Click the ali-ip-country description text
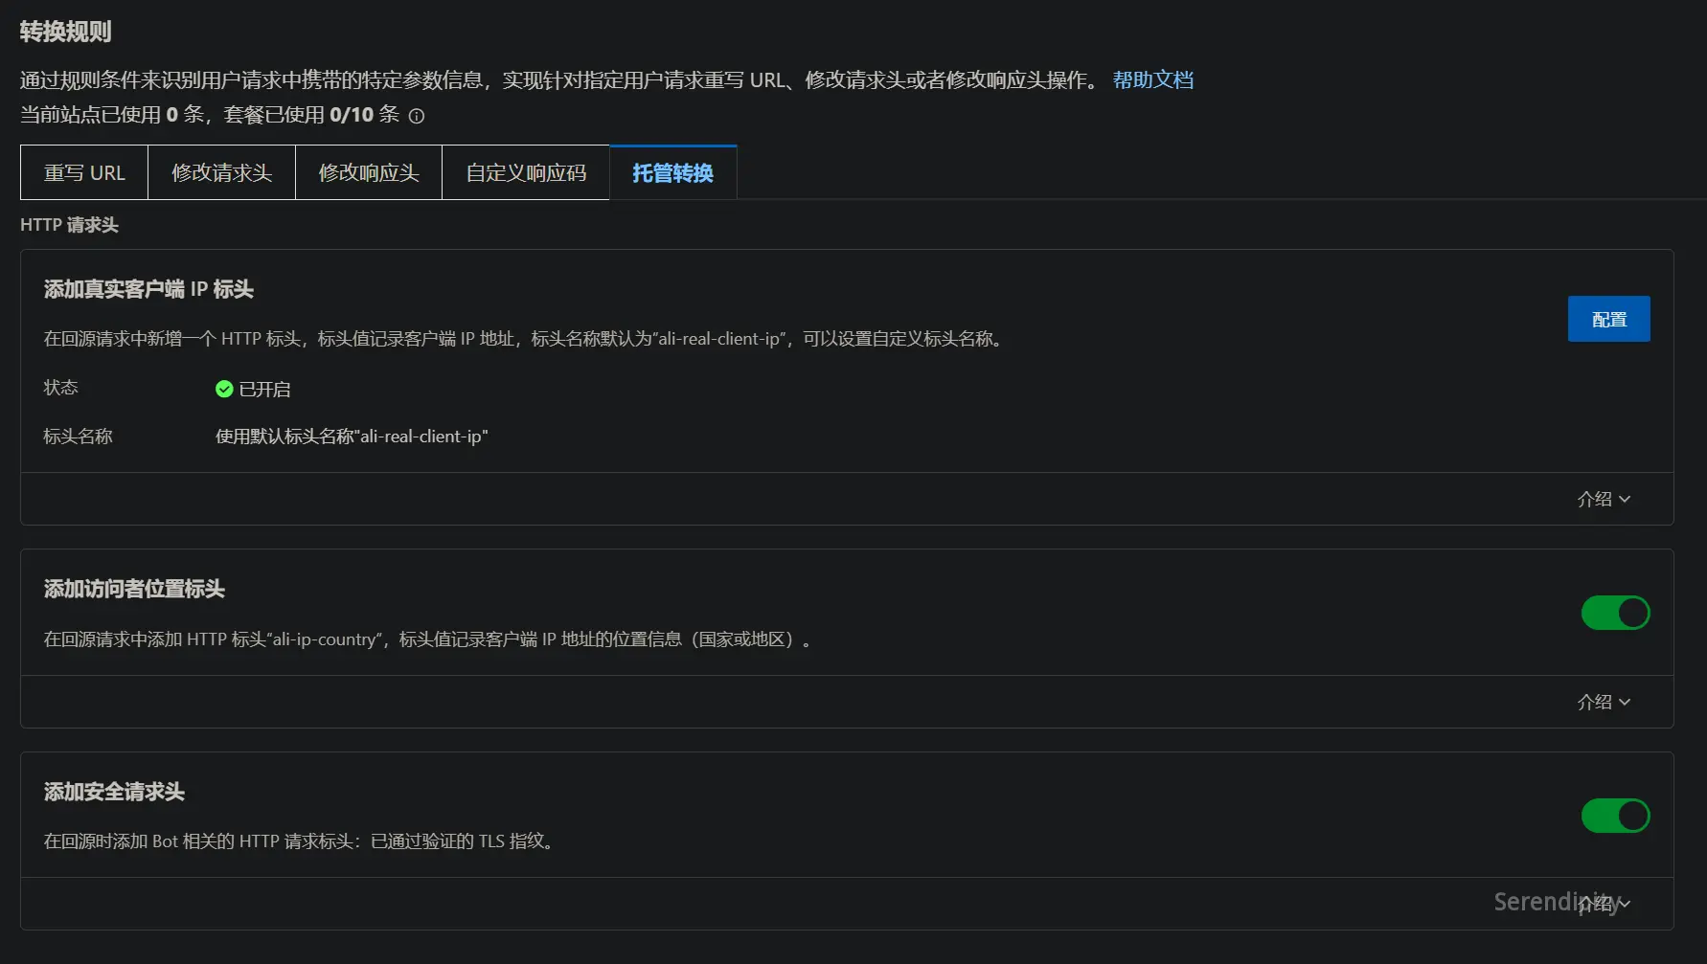This screenshot has width=1707, height=964. click(x=427, y=639)
